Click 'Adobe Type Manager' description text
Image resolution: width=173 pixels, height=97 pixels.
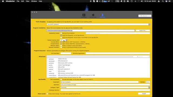(64, 65)
